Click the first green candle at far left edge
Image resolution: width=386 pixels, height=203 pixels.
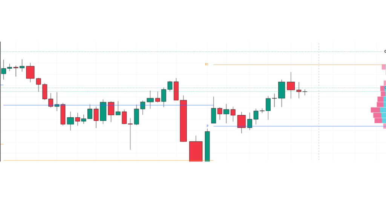coord(4,71)
